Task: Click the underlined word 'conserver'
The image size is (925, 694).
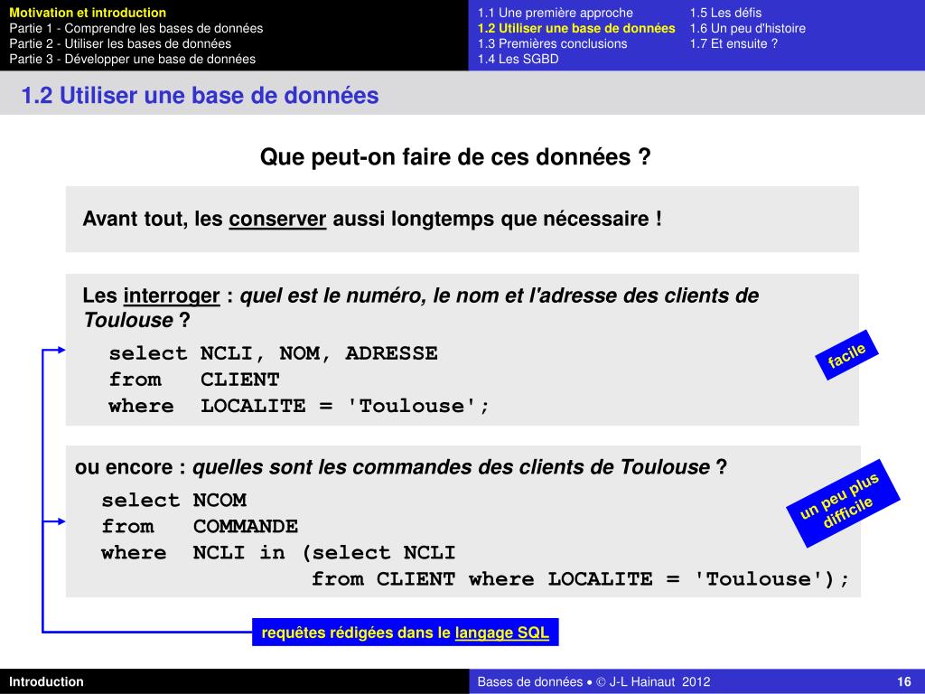Action: point(277,219)
